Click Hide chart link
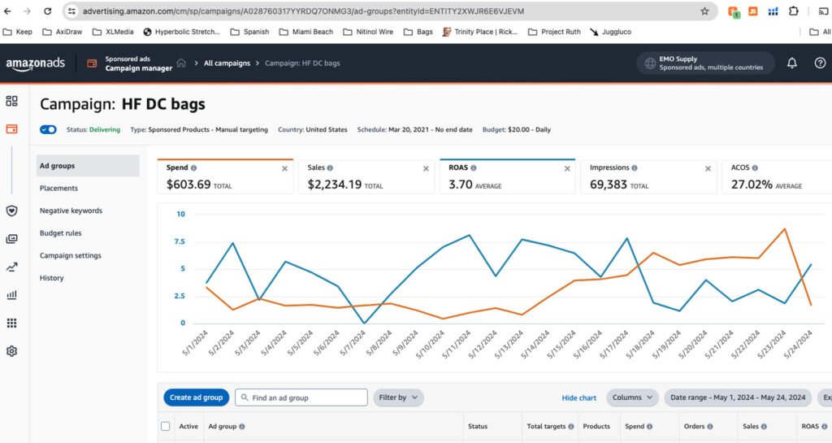Viewport: 832px width, 443px height. pyautogui.click(x=578, y=398)
